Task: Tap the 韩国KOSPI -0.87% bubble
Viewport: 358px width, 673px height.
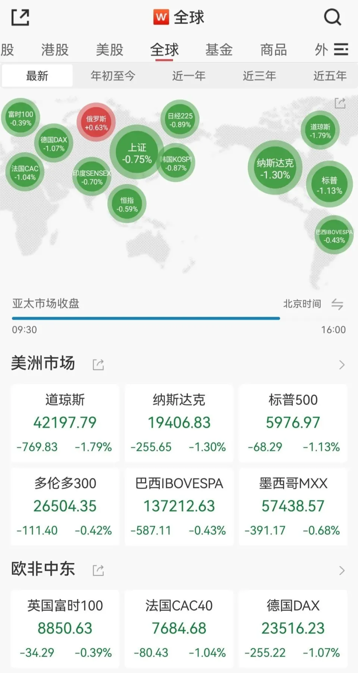Action: click(176, 163)
